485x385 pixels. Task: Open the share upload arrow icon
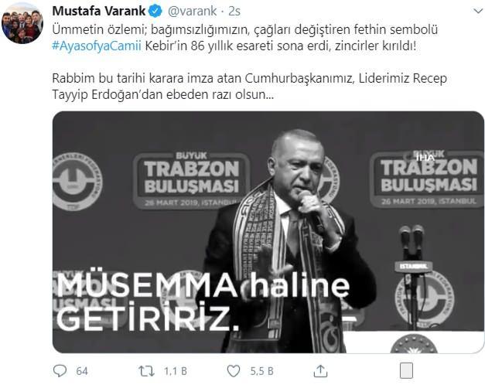coord(320,371)
